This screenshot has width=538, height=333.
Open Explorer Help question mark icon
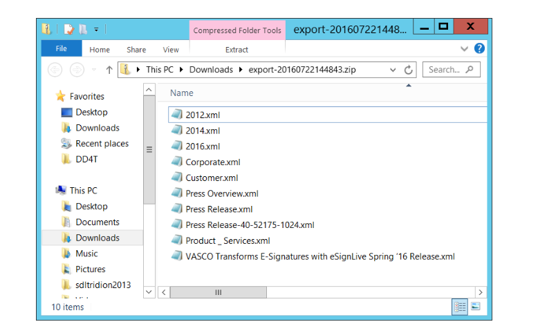tap(479, 49)
